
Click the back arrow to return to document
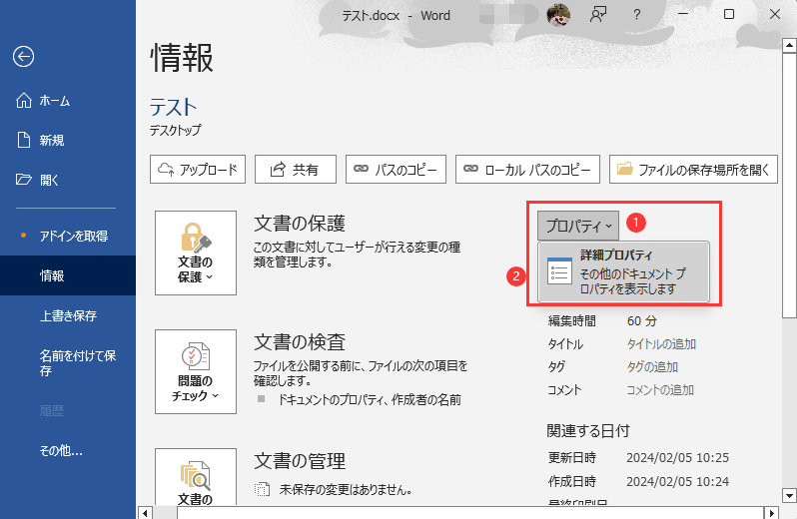(x=23, y=56)
